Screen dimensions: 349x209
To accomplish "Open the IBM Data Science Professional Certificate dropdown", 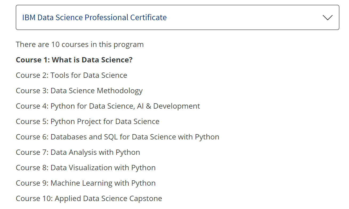I will (x=177, y=18).
